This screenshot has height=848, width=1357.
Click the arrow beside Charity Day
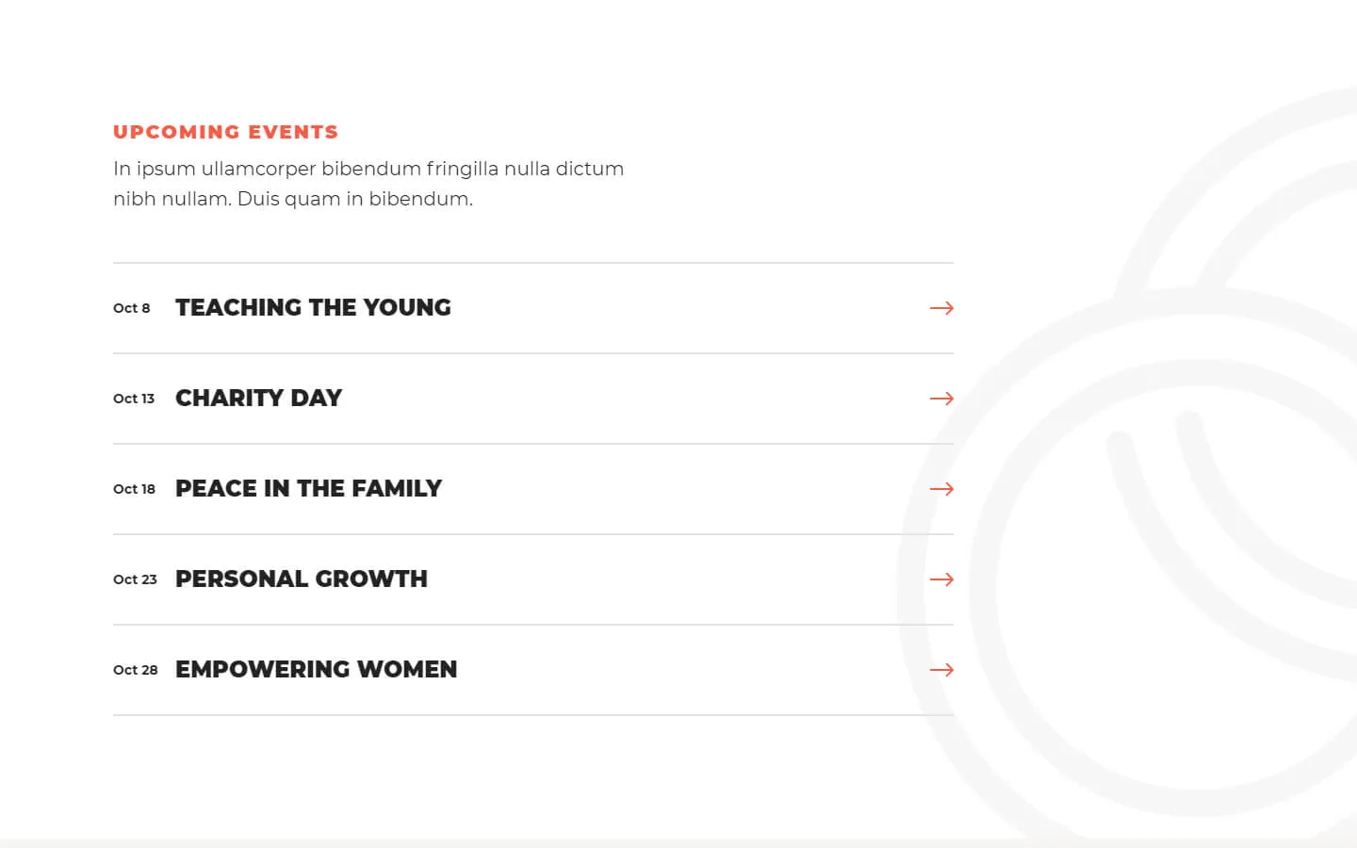941,399
